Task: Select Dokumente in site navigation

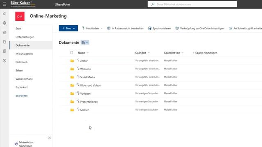Action: (31, 45)
